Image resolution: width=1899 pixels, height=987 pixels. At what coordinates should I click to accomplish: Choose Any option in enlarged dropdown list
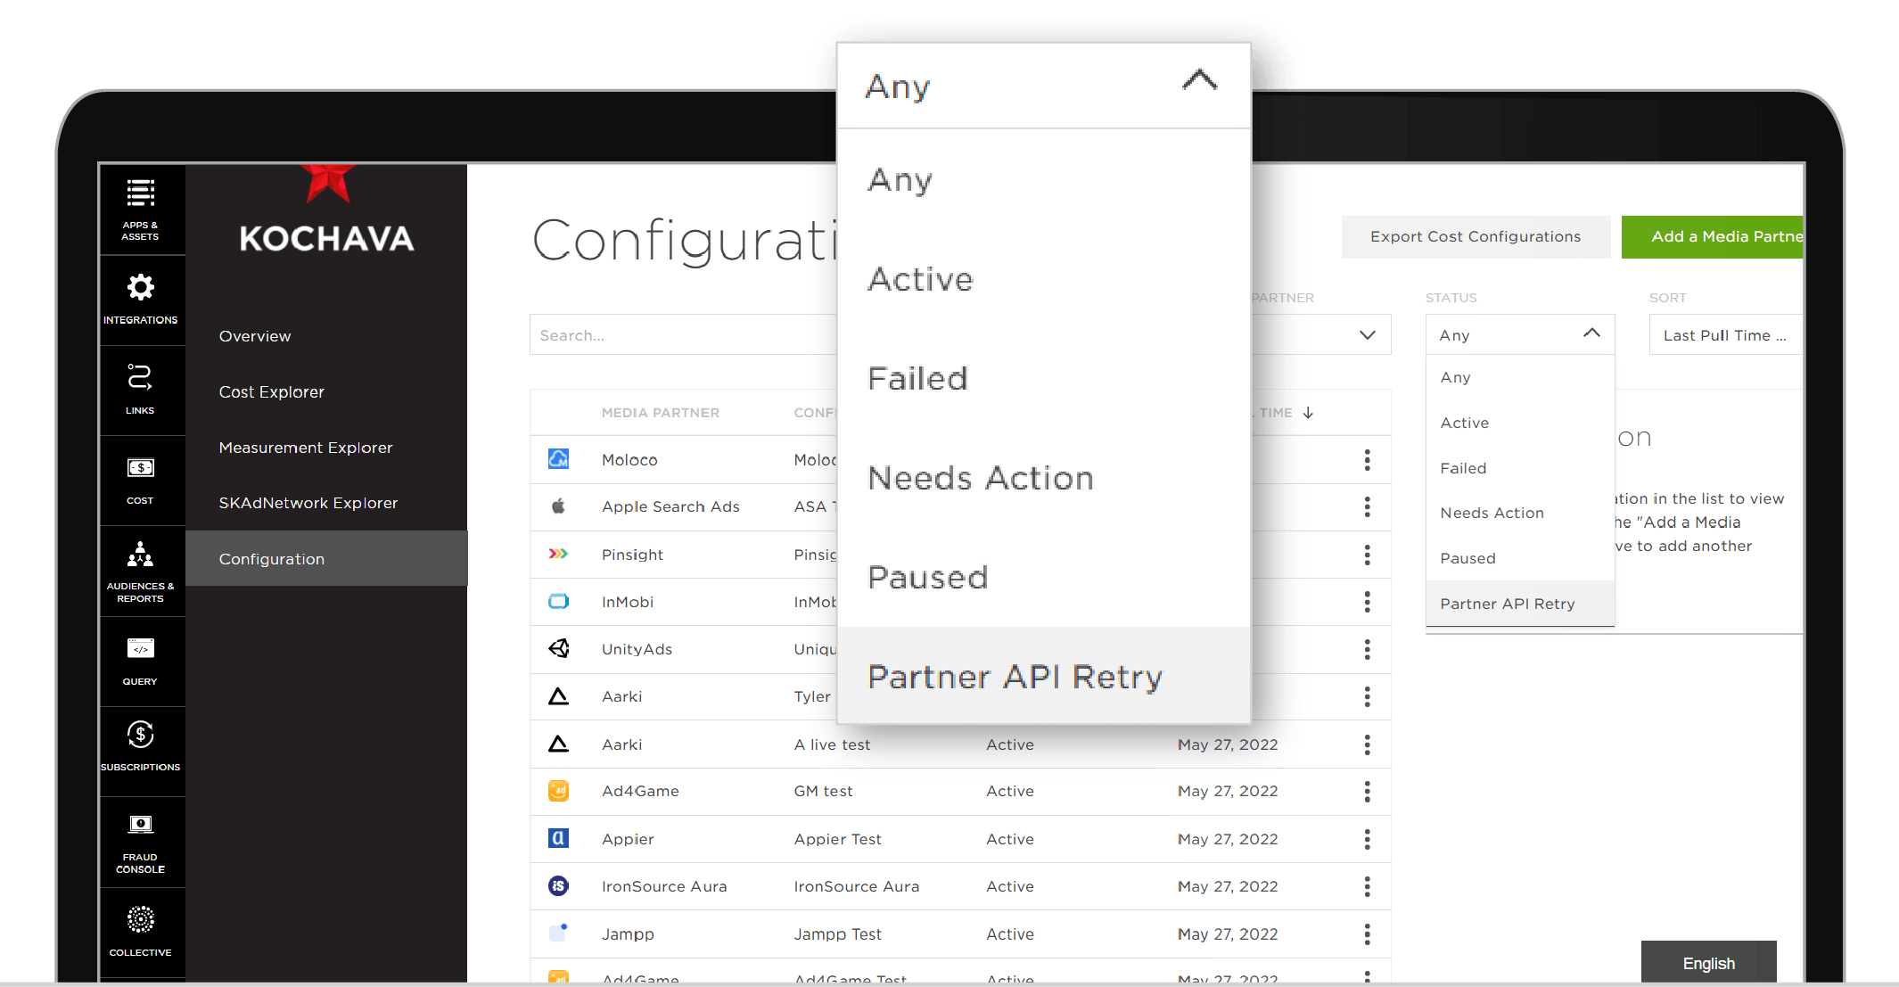click(1043, 180)
